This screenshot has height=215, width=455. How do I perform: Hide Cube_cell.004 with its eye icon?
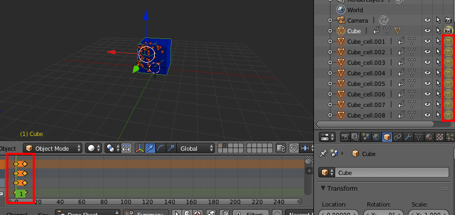coord(428,73)
